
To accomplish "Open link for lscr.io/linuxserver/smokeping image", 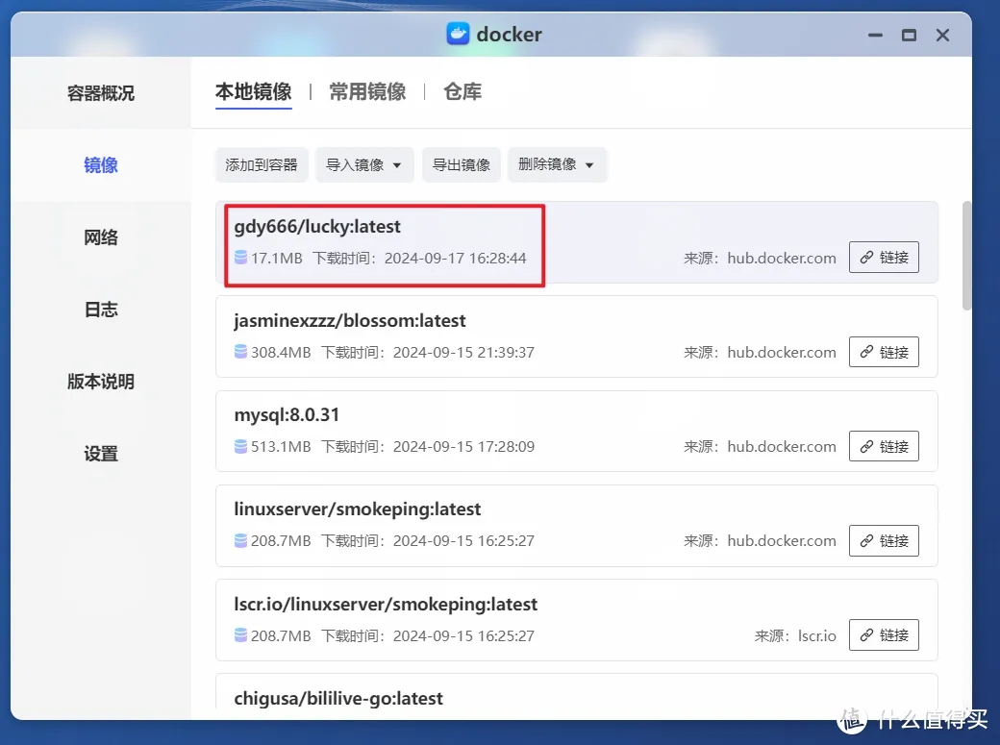I will click(884, 634).
